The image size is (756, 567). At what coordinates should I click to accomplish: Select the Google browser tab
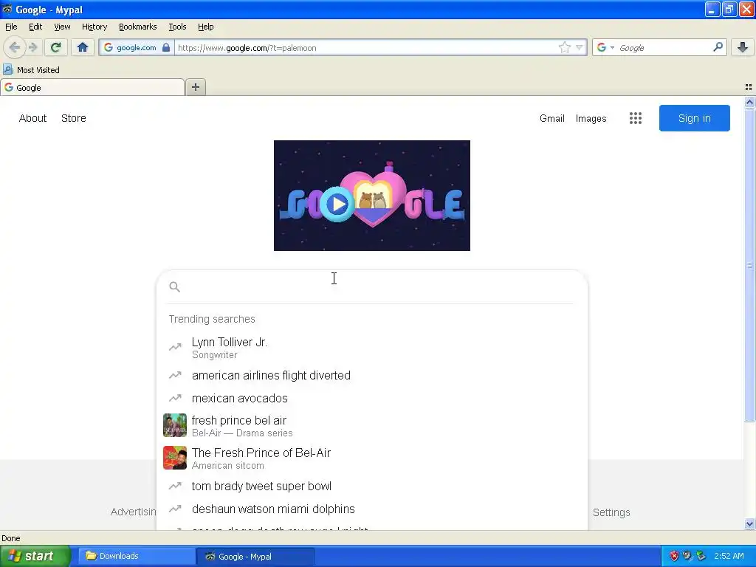click(92, 87)
